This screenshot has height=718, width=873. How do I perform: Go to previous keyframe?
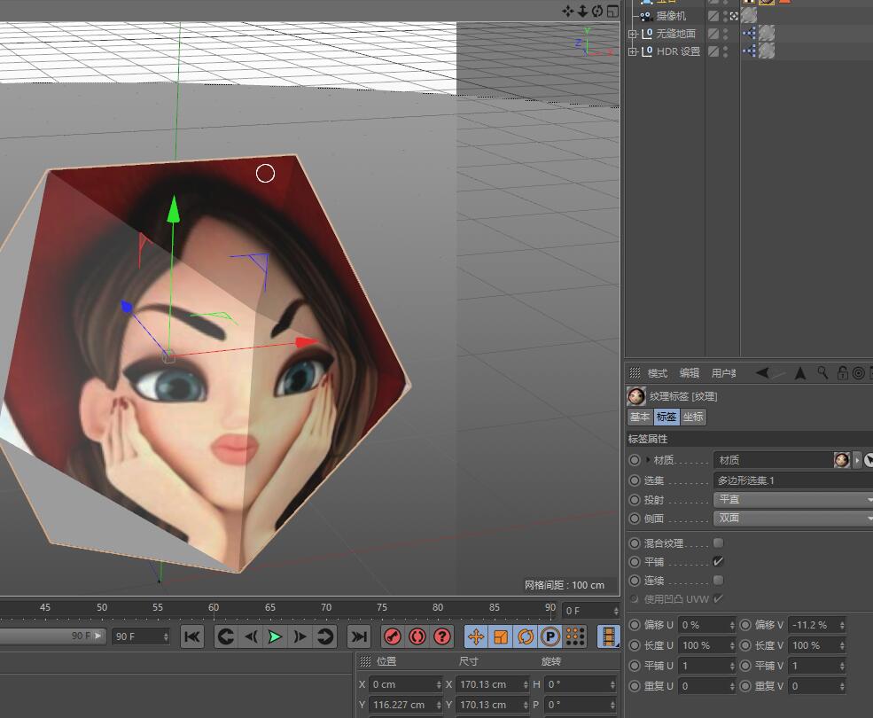pyautogui.click(x=225, y=636)
